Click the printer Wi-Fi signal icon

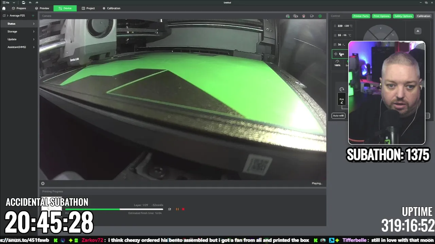click(33, 16)
